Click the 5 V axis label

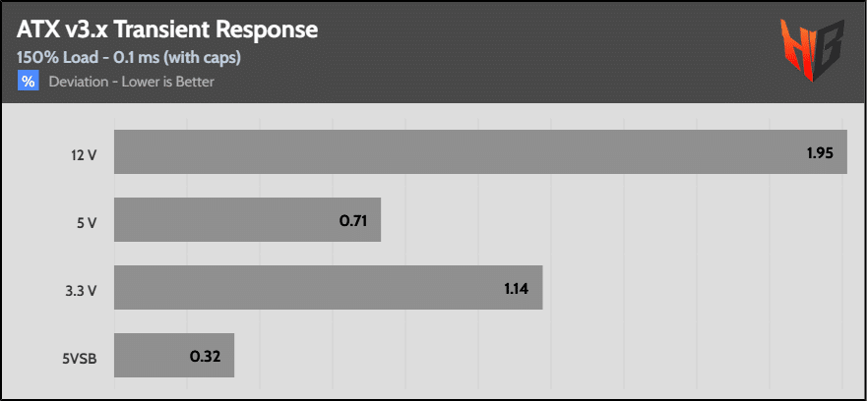pyautogui.click(x=87, y=220)
